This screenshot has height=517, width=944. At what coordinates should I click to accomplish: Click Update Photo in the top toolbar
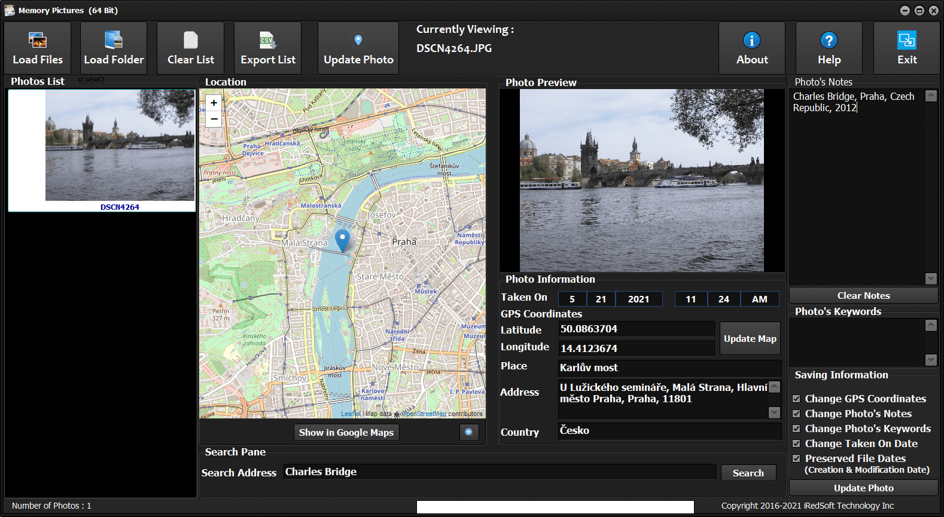coord(358,48)
